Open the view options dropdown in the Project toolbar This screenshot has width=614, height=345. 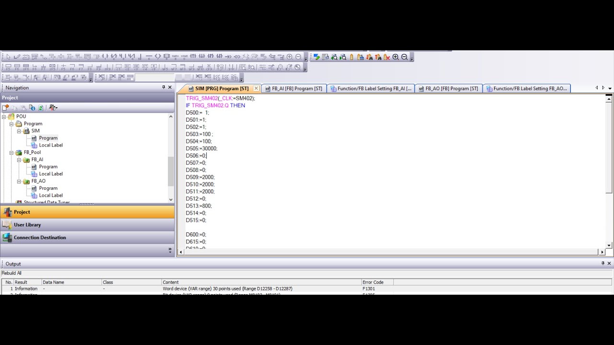coord(53,108)
